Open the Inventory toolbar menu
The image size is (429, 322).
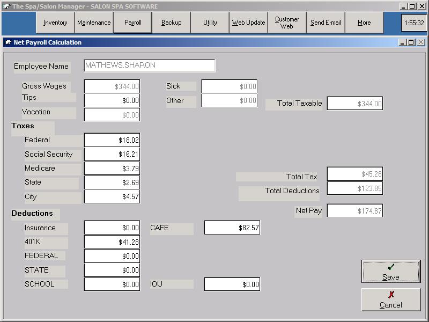pos(55,23)
